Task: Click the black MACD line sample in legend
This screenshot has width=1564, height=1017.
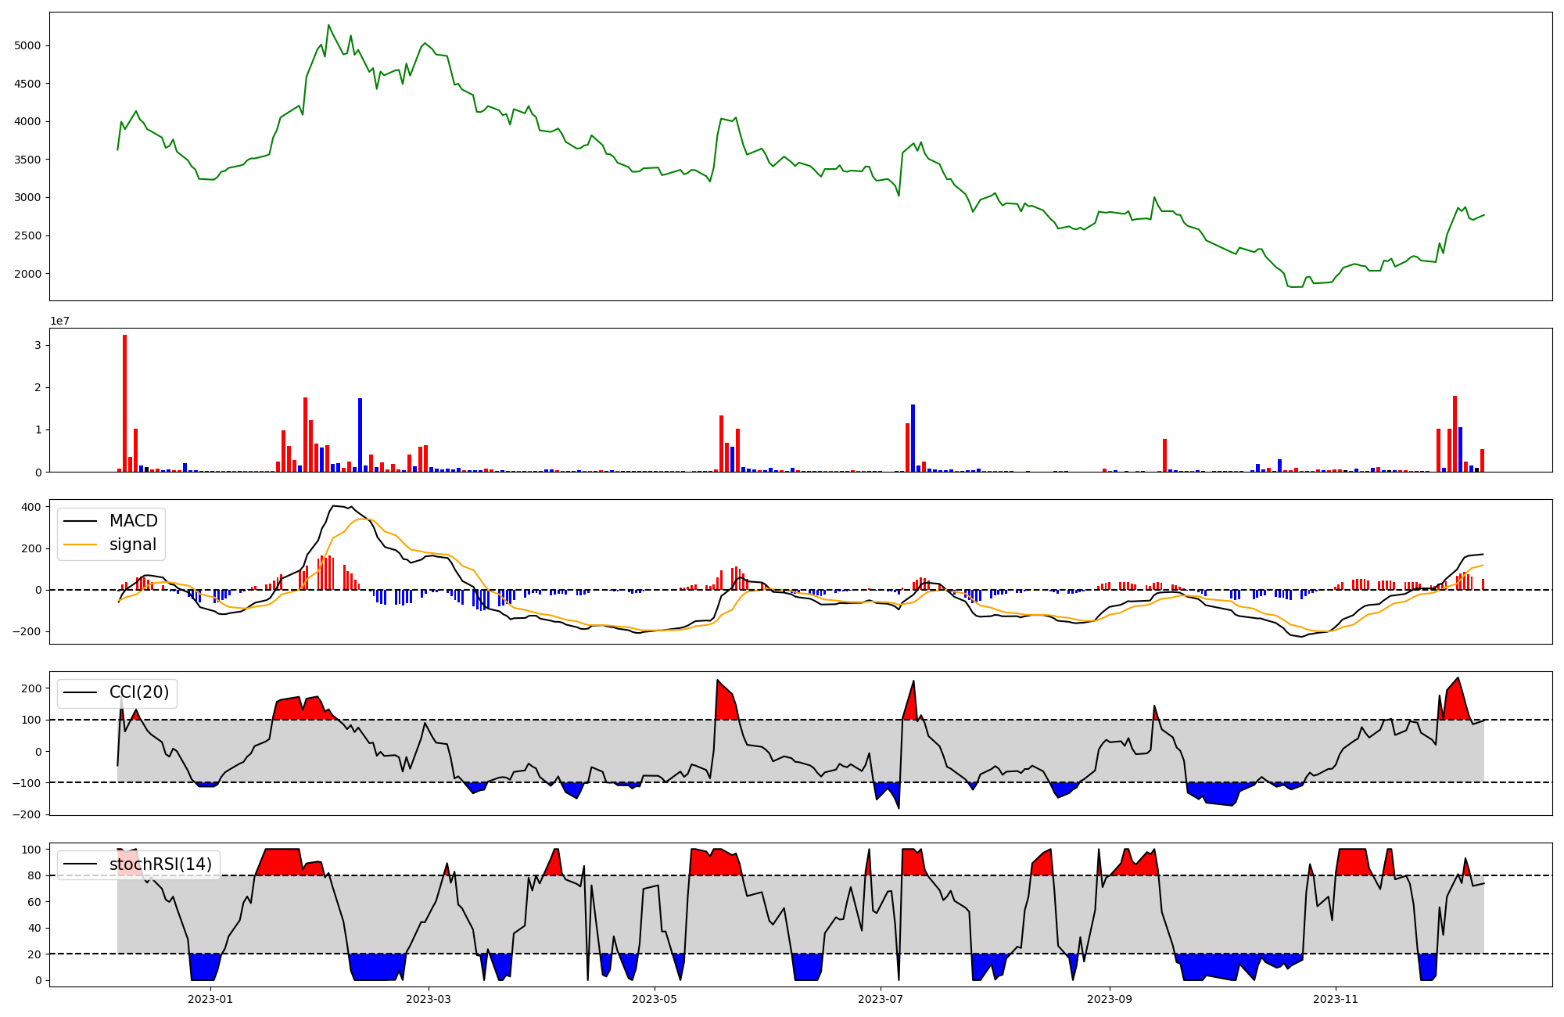Action: [81, 521]
